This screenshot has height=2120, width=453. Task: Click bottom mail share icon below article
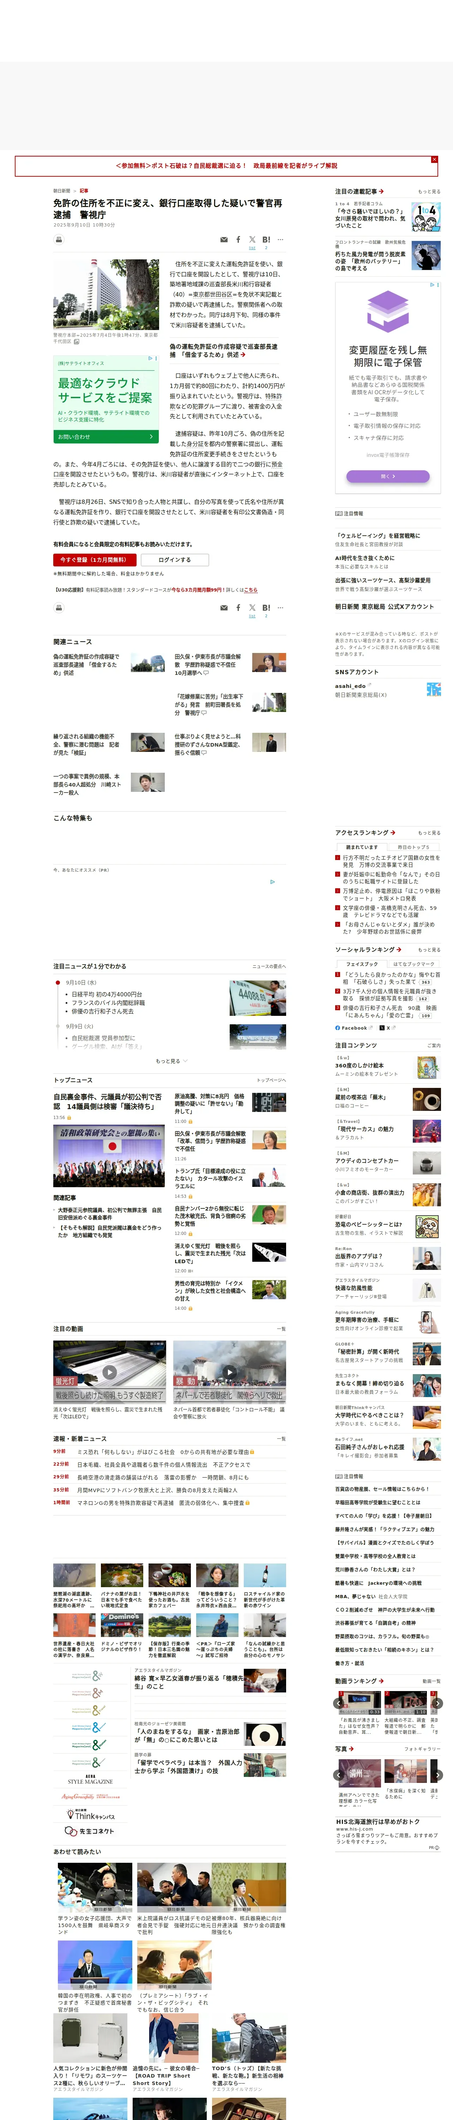(x=224, y=607)
